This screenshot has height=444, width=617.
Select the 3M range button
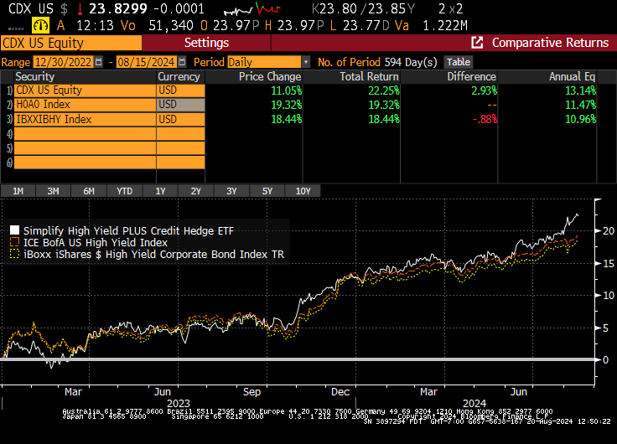tap(53, 191)
